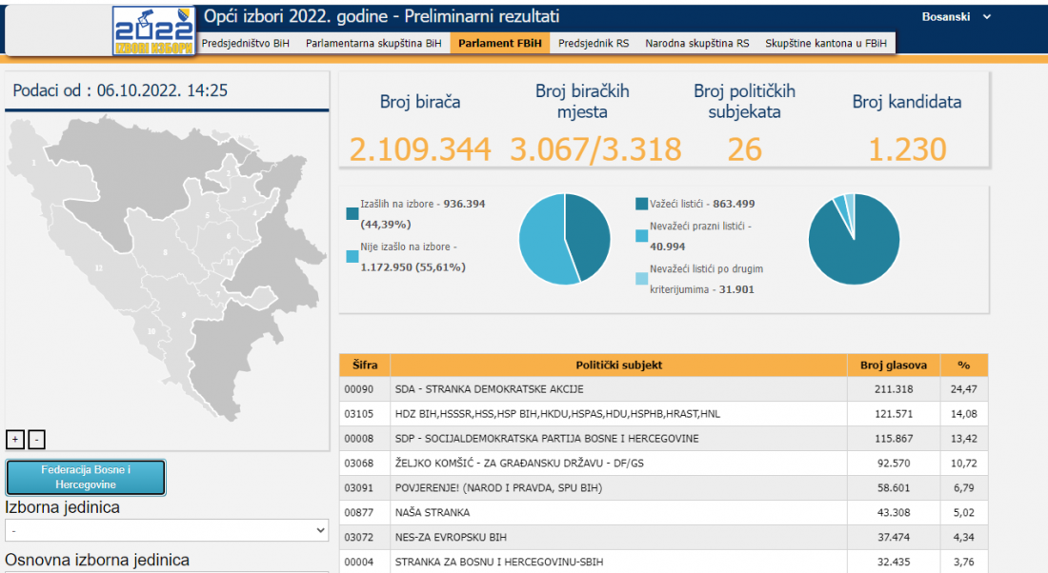Select the ballot validity pie chart
Screen dimensions: 1048x573
[854, 238]
